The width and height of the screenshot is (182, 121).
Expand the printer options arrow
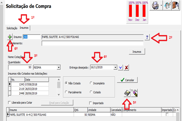coord(161,5)
